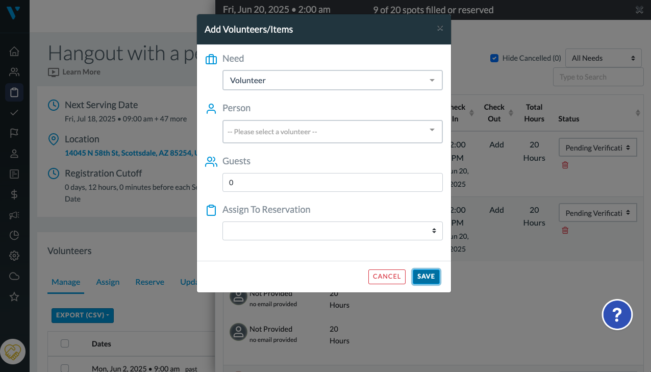651x372 pixels.
Task: Select the clipboard icon in sidebar
Action: (x=14, y=92)
